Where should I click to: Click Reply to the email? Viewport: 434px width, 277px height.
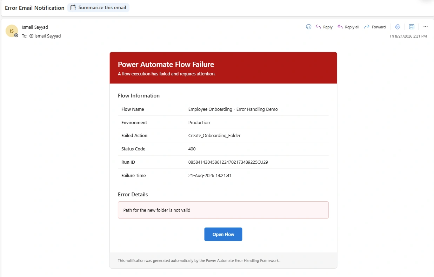324,27
